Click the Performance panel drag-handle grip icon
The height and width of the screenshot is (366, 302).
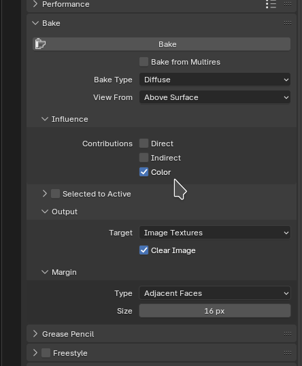pyautogui.click(x=288, y=3)
